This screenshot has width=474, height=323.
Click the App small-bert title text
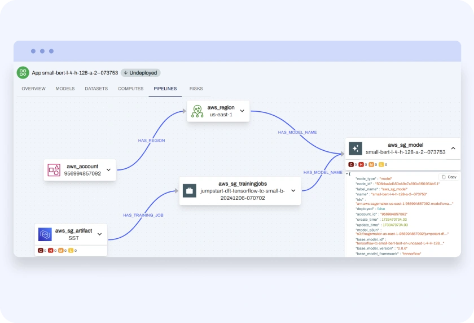tap(75, 73)
